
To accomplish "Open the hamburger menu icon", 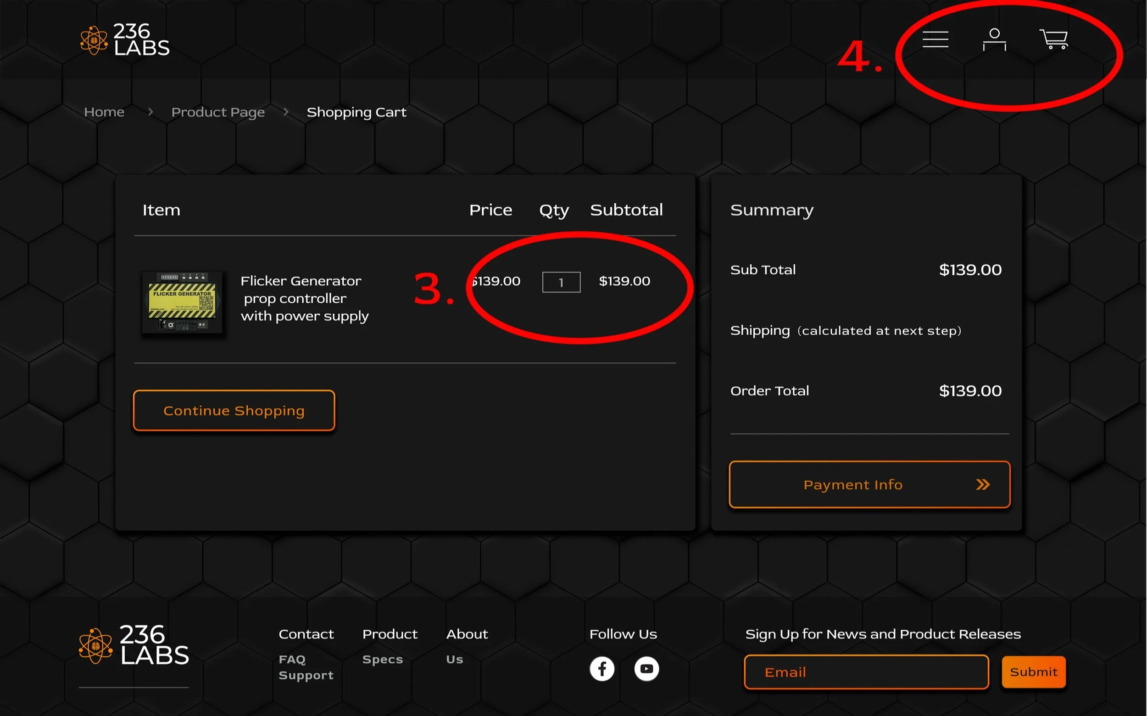I will pyautogui.click(x=935, y=39).
